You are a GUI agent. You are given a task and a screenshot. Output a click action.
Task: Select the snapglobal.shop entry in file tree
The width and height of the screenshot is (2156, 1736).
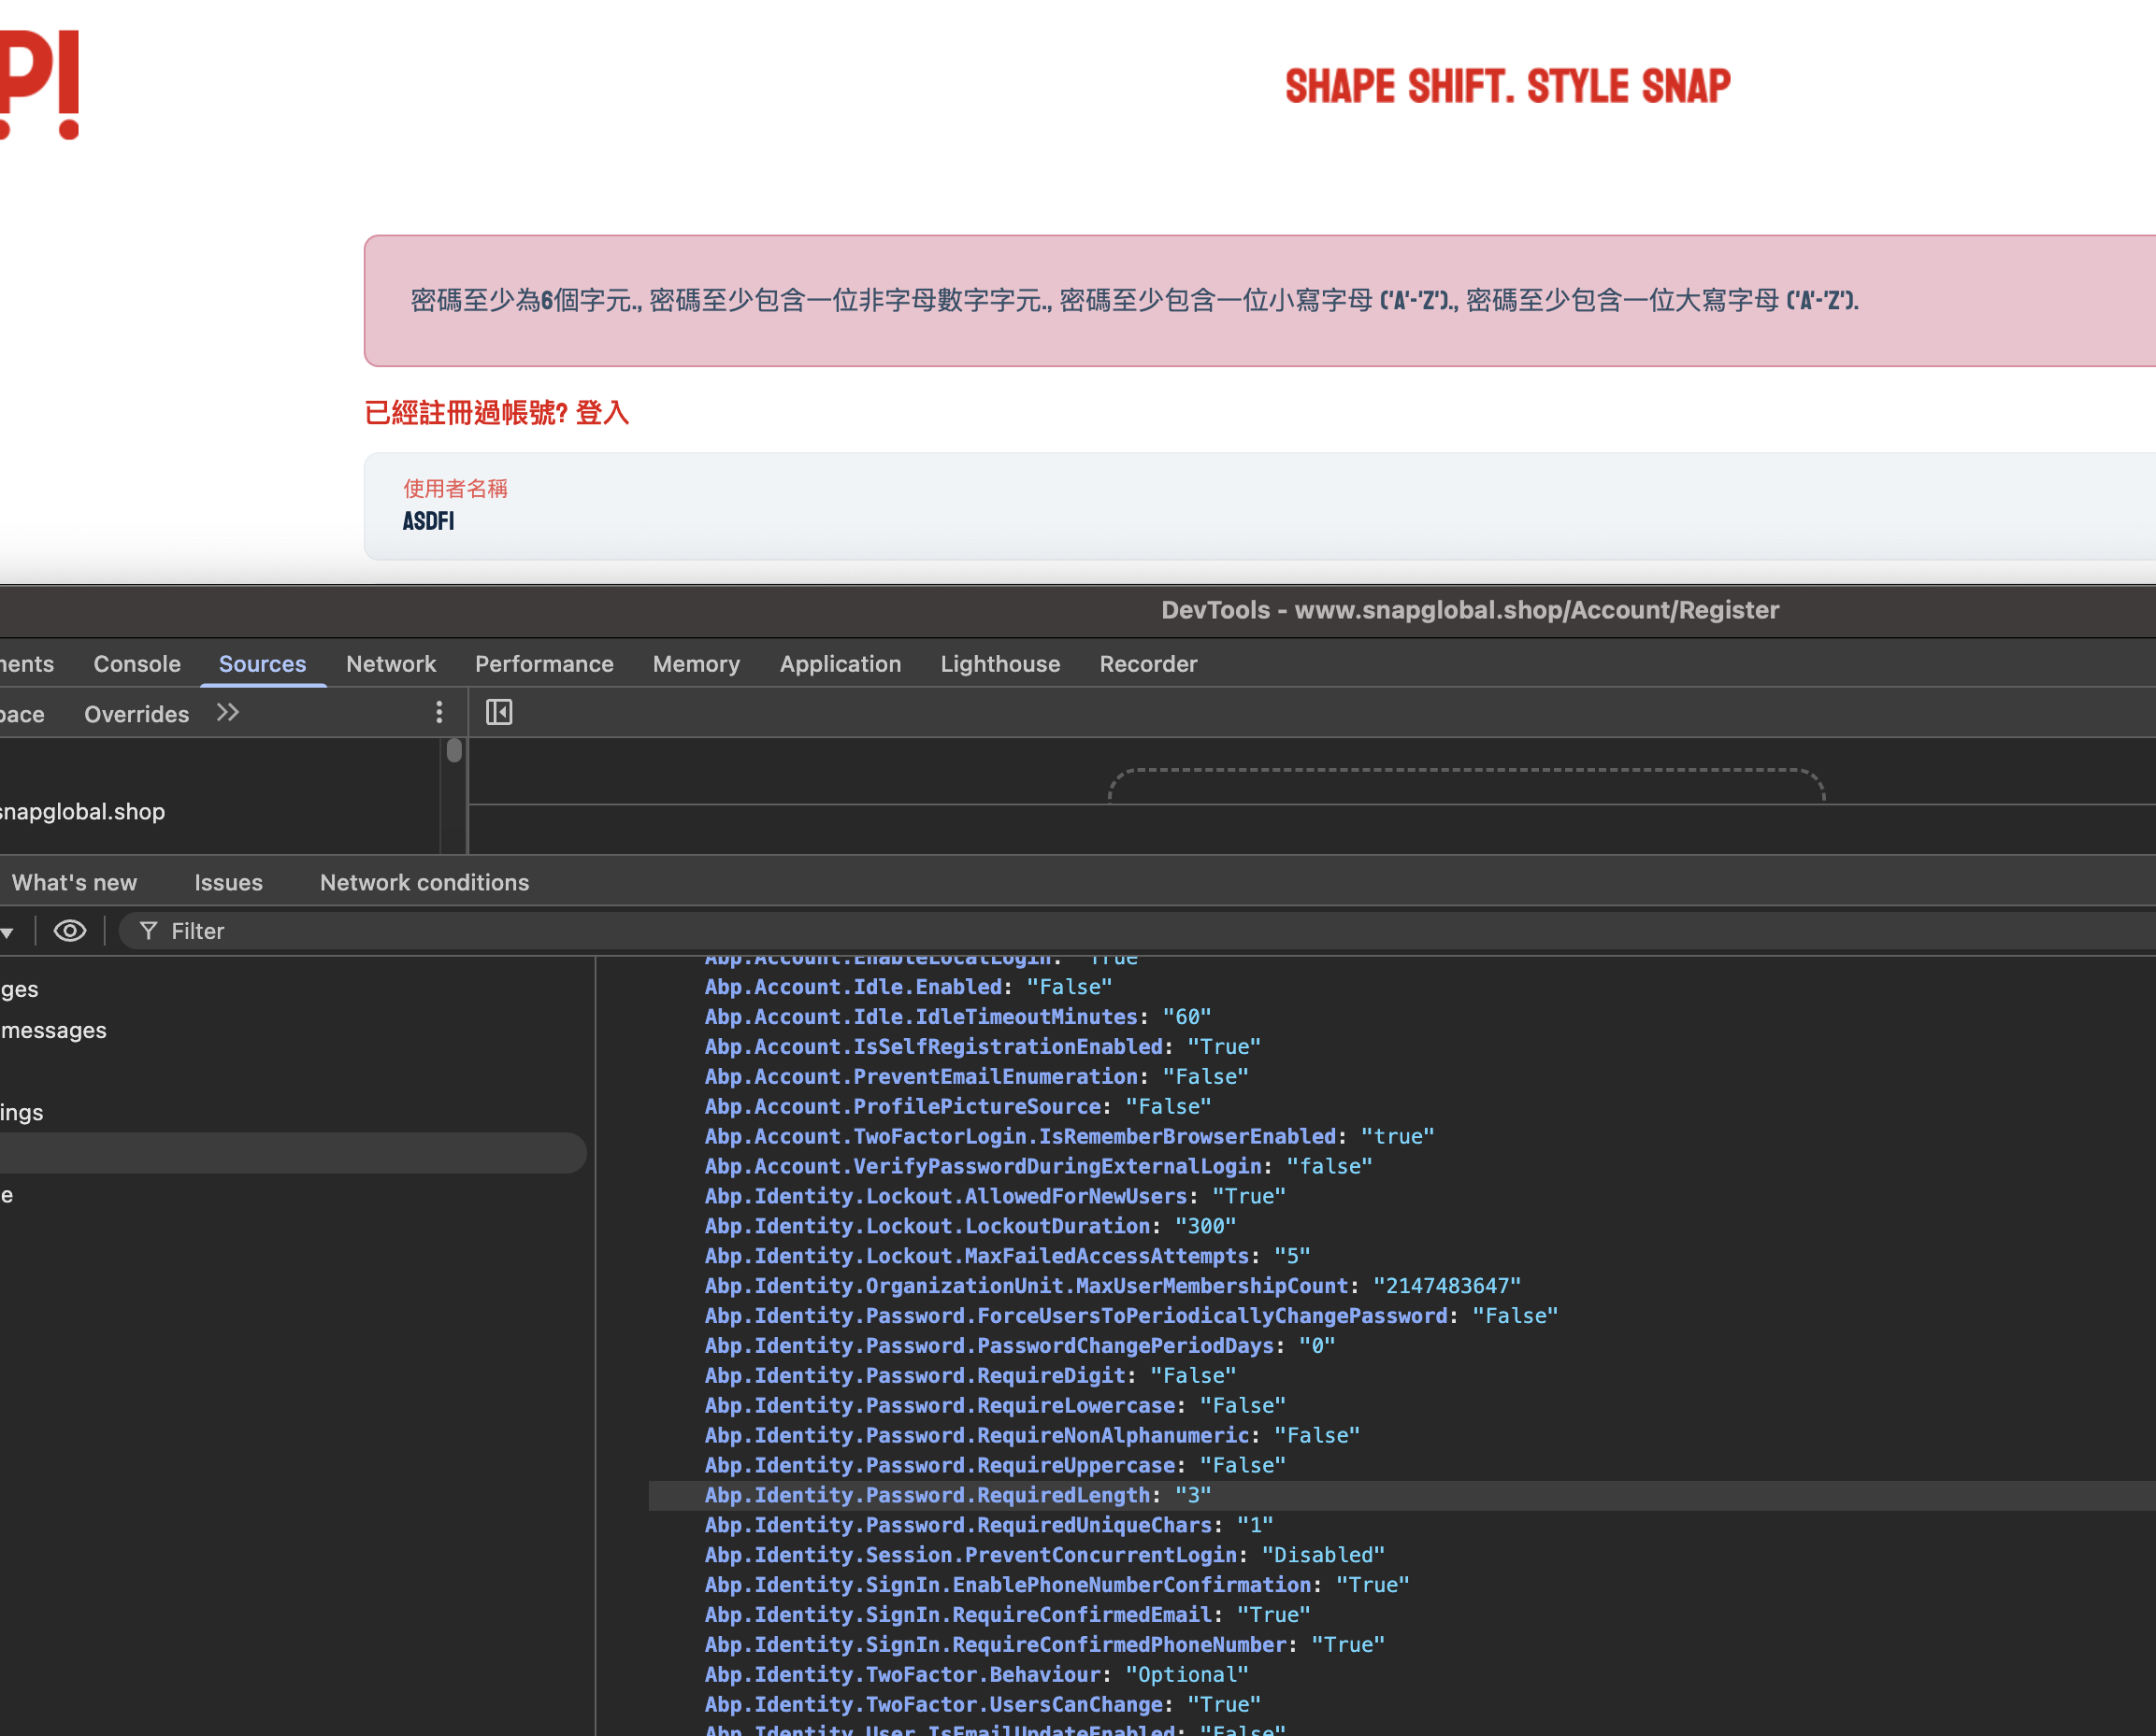pos(82,812)
